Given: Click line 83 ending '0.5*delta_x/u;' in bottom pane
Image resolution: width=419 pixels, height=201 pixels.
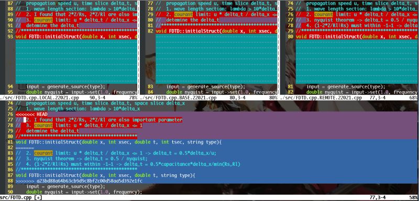Looking at the screenshot, I should click(116, 153).
